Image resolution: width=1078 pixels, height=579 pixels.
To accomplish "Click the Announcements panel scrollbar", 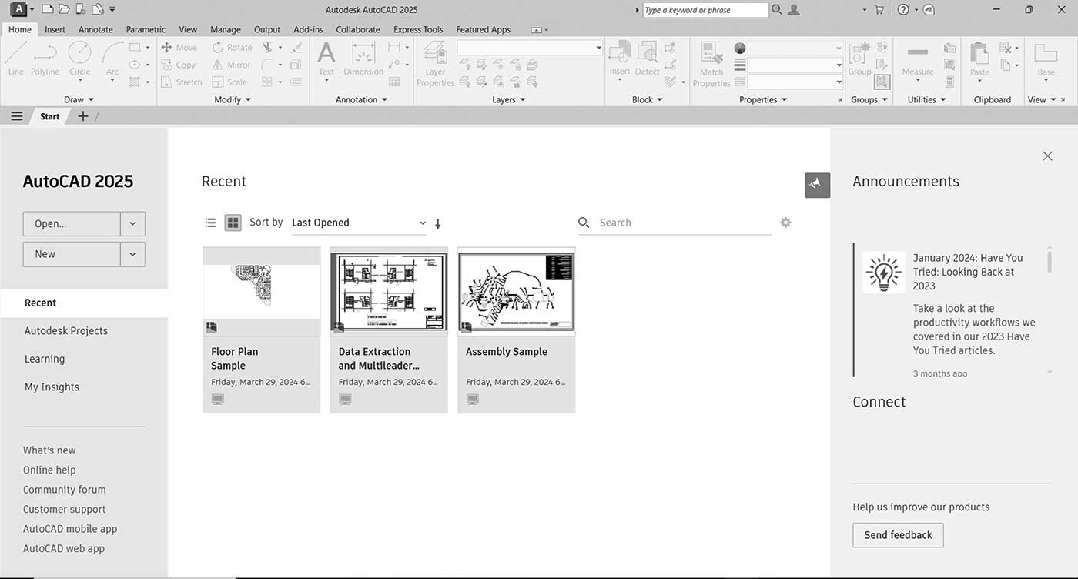I will tap(1049, 260).
